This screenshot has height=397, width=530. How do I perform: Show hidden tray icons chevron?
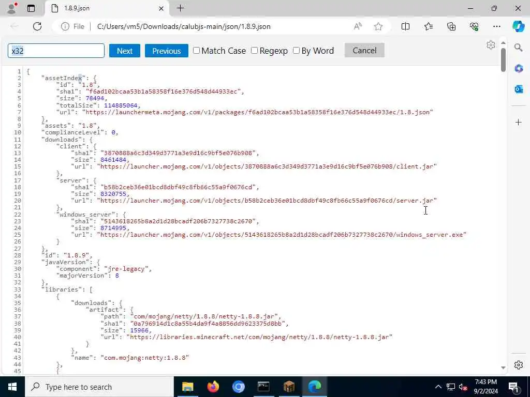pyautogui.click(x=438, y=387)
